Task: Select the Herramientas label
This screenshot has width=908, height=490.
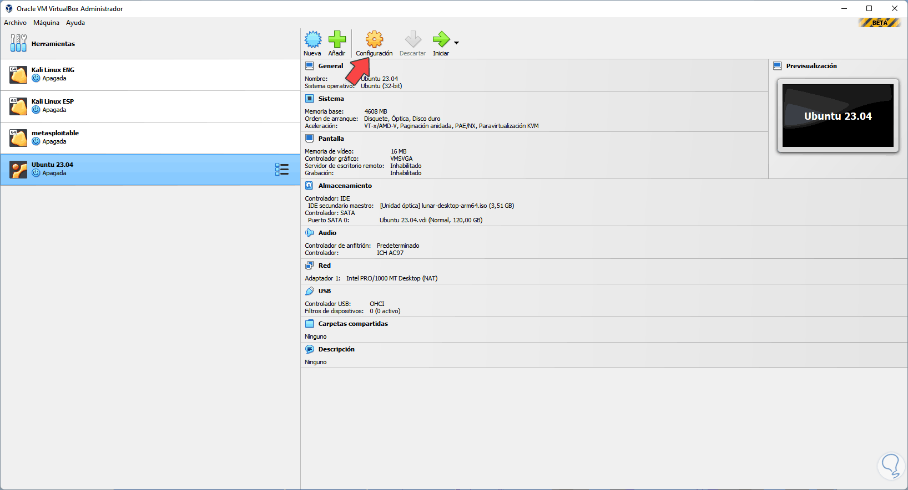Action: point(53,44)
